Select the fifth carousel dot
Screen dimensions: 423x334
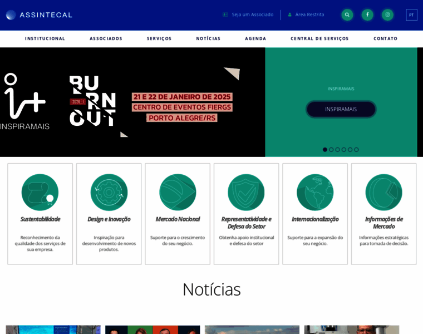(x=350, y=150)
